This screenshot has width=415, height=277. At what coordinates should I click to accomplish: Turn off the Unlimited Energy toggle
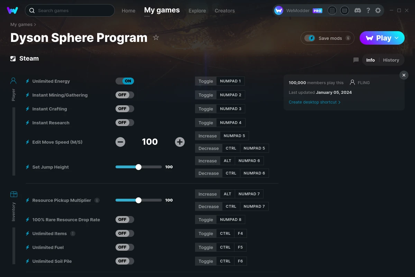pyautogui.click(x=125, y=81)
